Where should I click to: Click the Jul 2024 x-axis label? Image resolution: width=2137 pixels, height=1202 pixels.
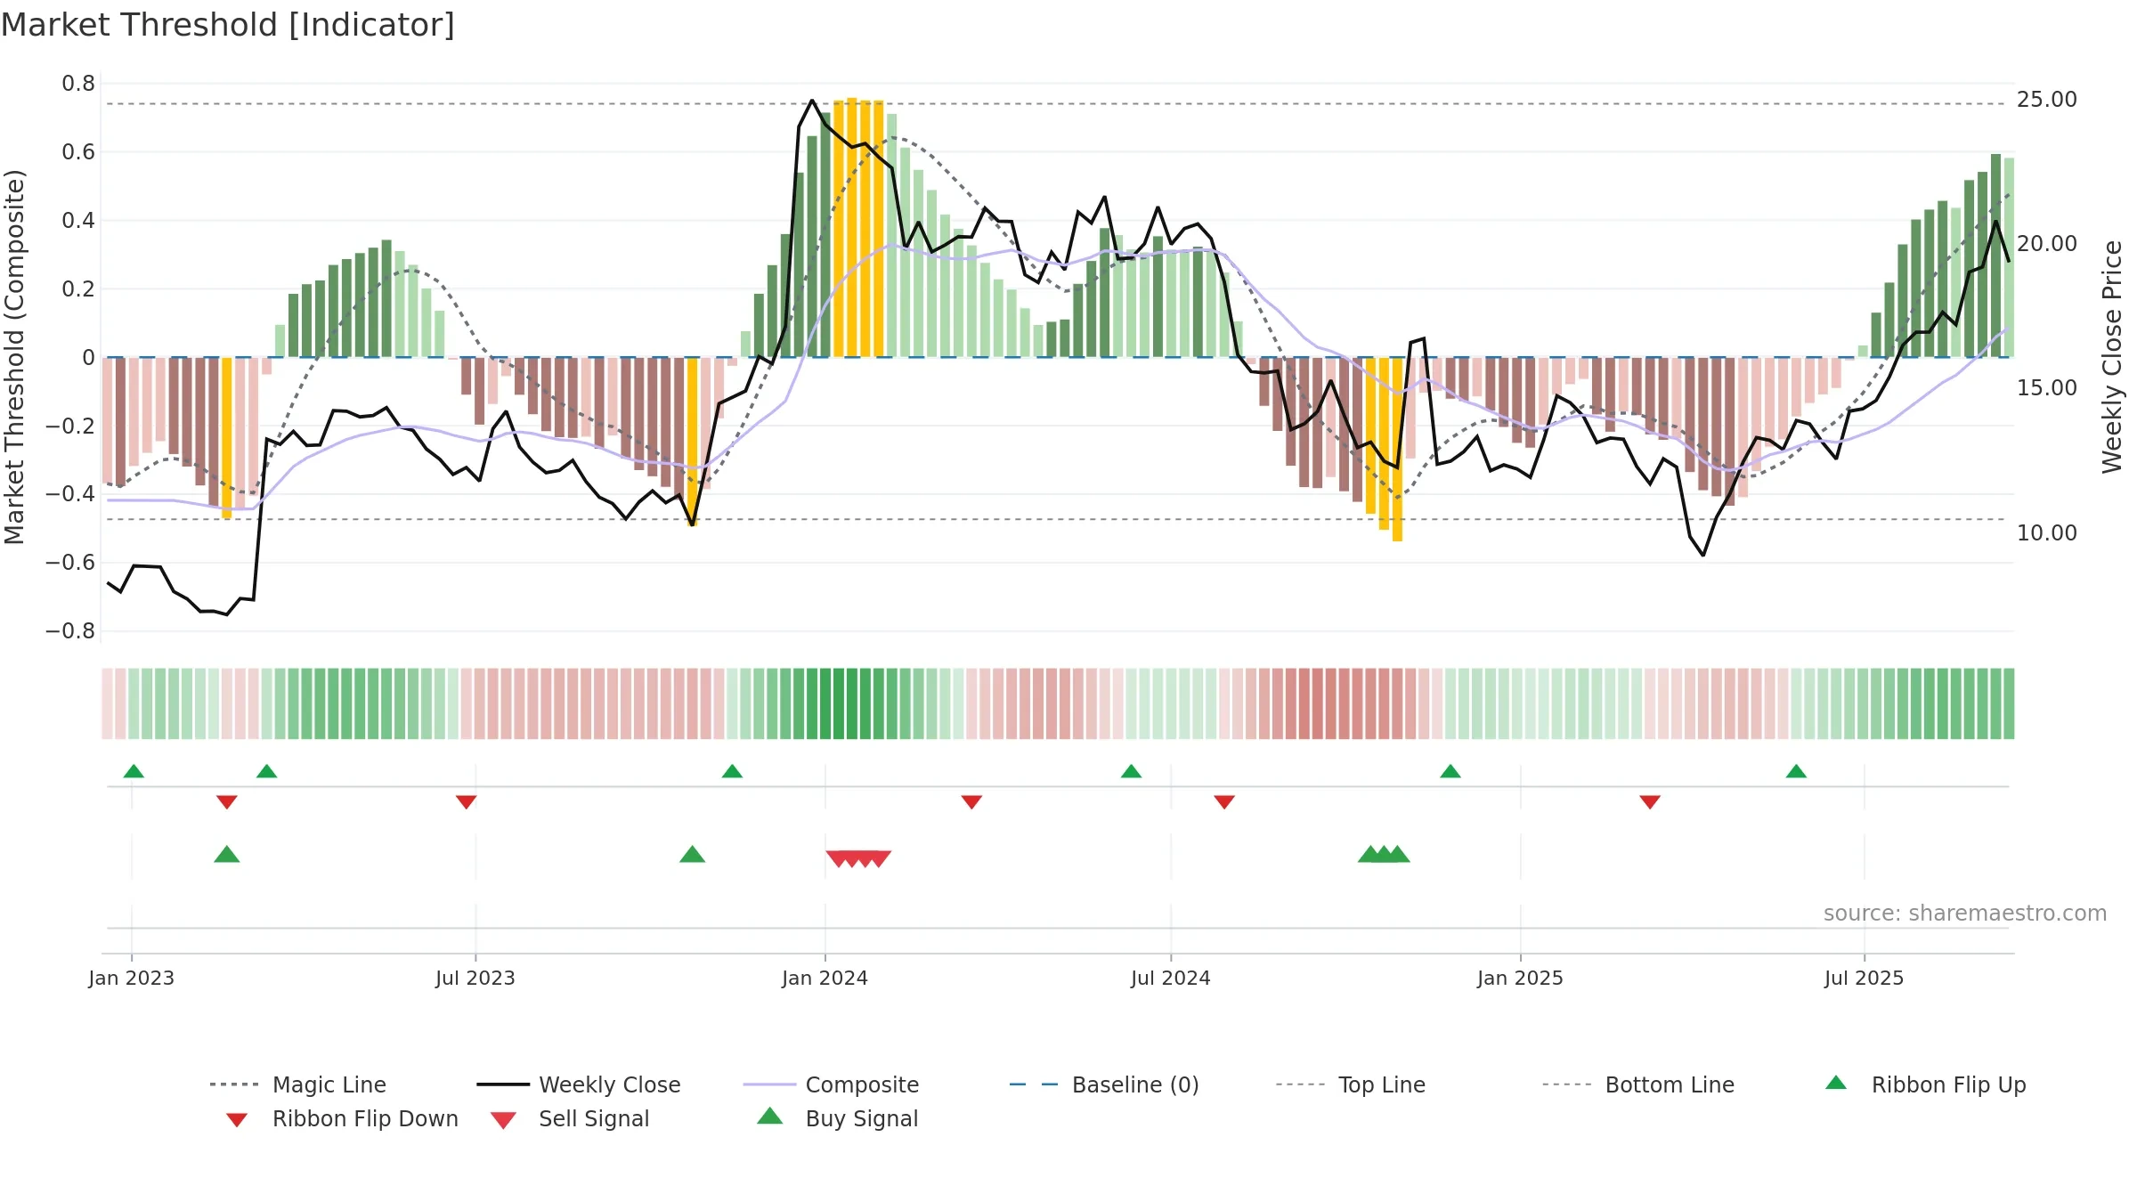click(1171, 979)
